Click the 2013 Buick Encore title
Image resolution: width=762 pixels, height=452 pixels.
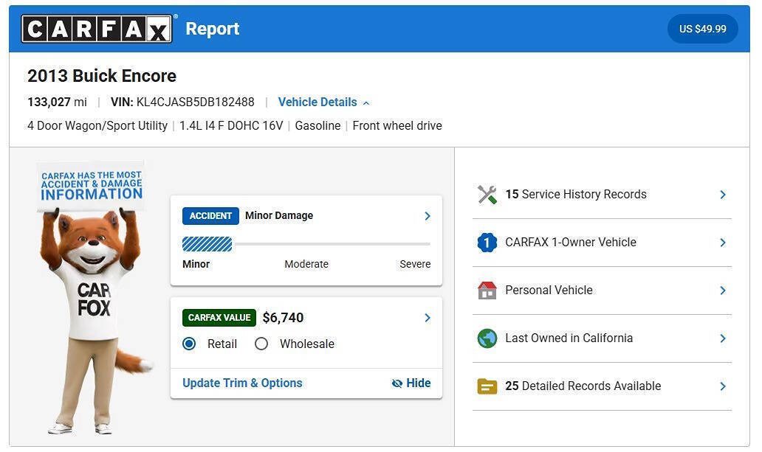point(102,76)
